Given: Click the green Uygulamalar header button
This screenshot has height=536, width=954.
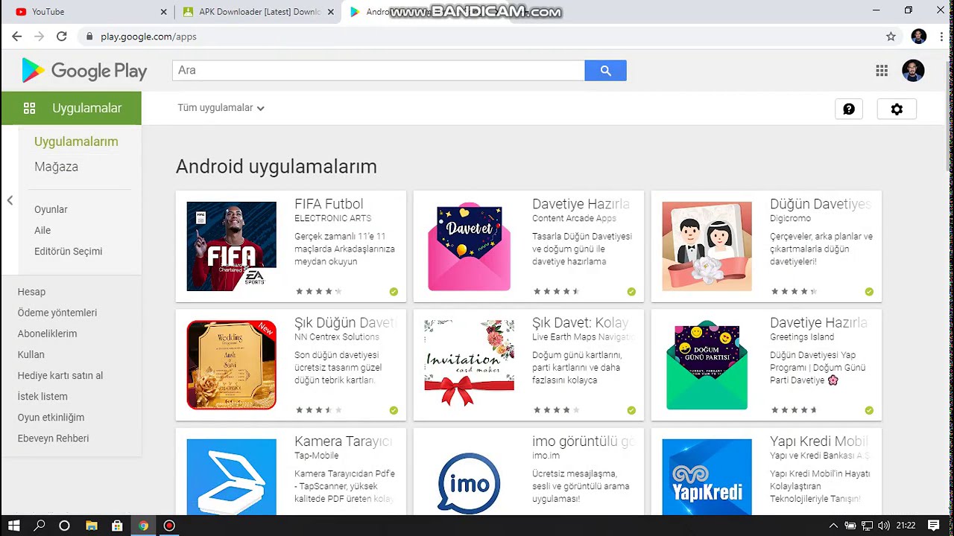Looking at the screenshot, I should (71, 108).
